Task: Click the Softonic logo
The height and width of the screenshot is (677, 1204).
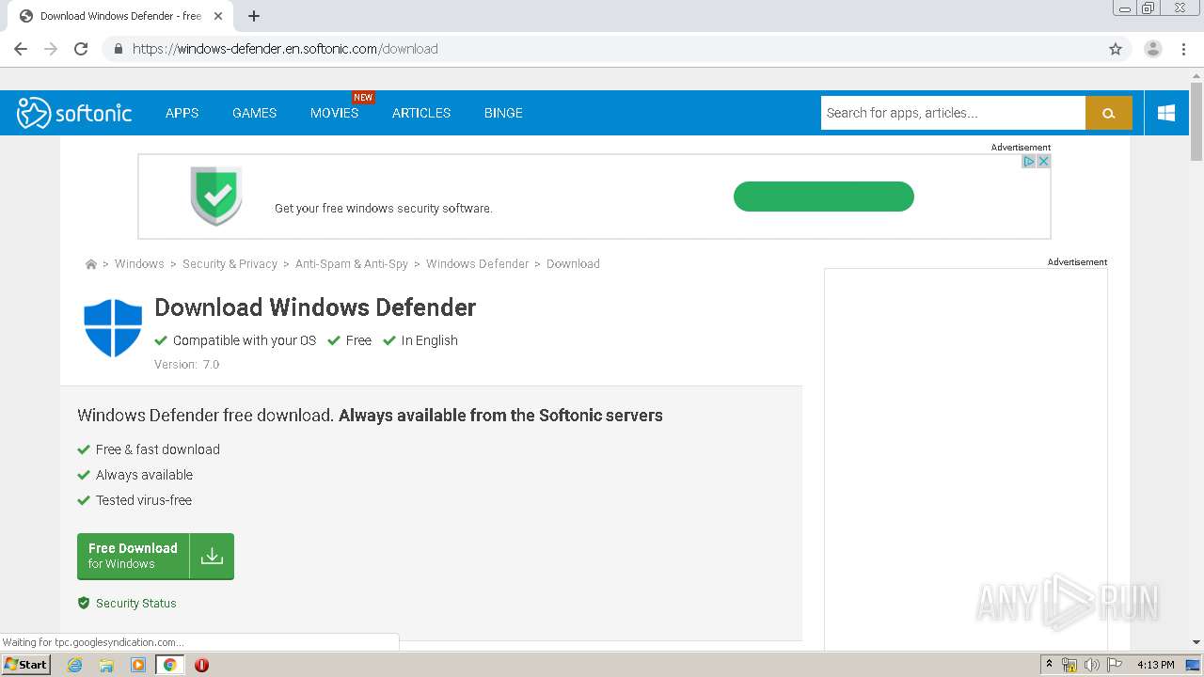Action: [x=74, y=113]
